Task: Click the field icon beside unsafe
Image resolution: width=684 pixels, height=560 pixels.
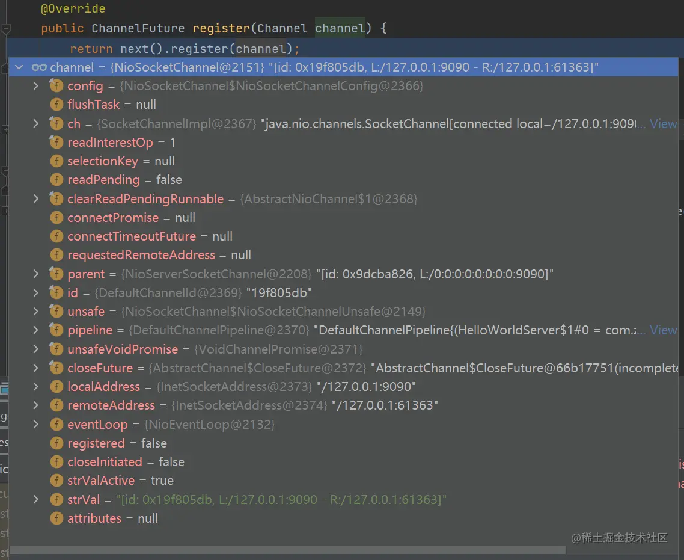Action: pyautogui.click(x=56, y=311)
